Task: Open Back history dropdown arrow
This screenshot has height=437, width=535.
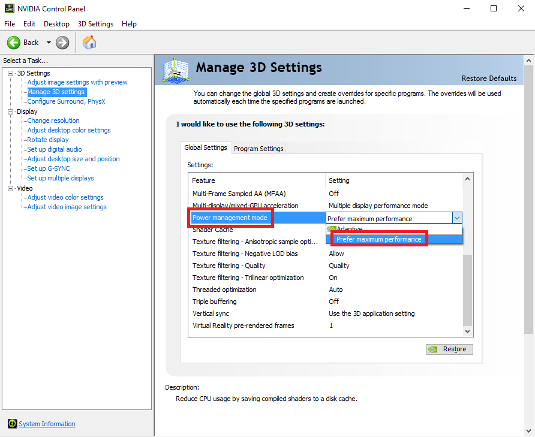Action: (49, 43)
